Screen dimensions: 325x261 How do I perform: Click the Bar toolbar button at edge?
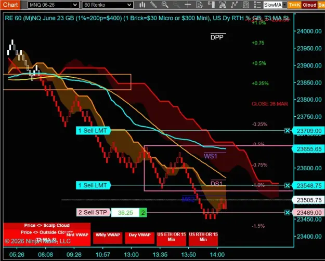click(321, 5)
